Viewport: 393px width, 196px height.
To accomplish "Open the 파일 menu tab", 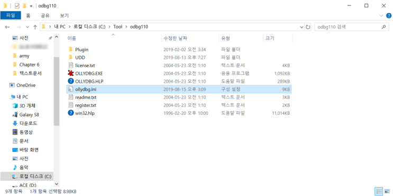I will (x=11, y=15).
